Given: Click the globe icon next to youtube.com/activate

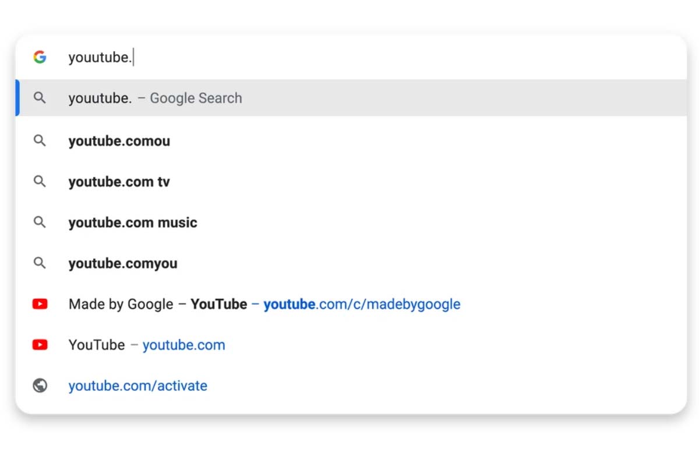Looking at the screenshot, I should (40, 386).
